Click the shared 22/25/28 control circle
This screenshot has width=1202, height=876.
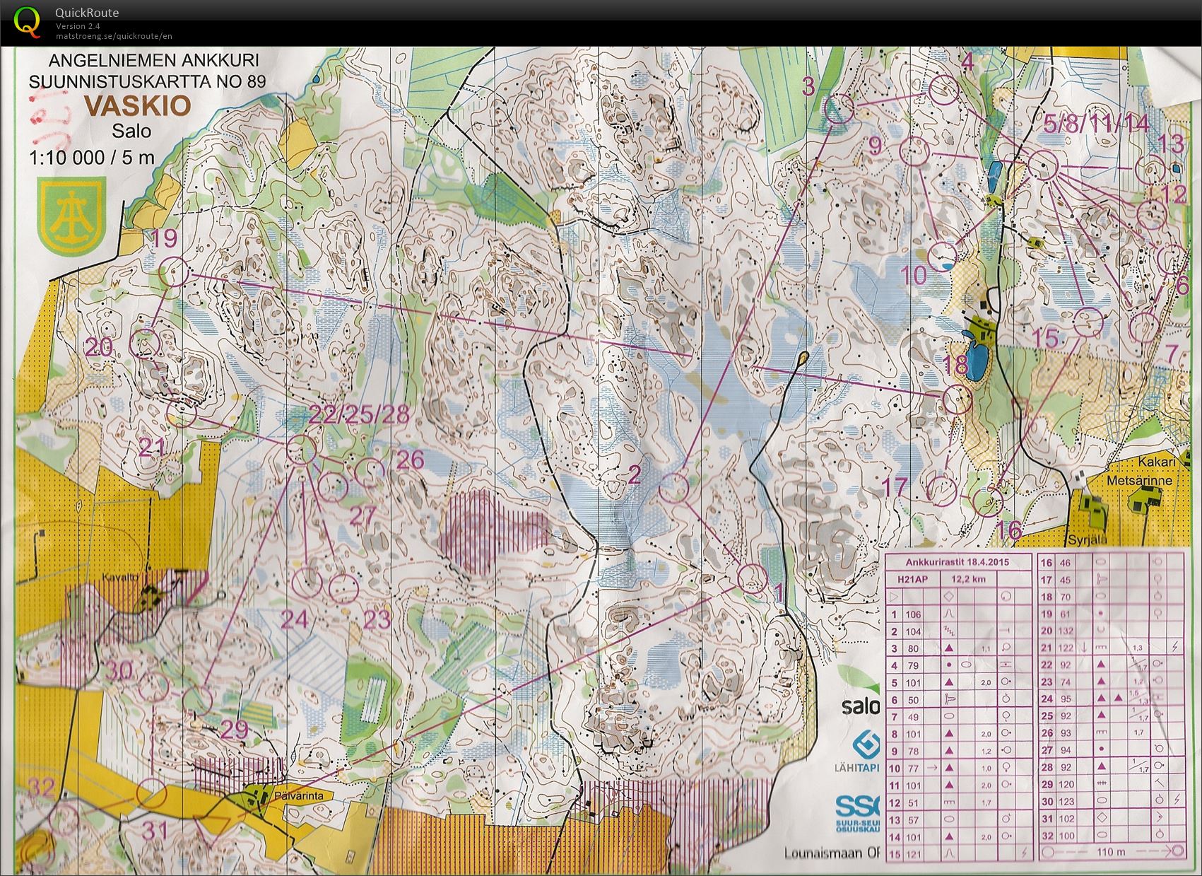301,450
